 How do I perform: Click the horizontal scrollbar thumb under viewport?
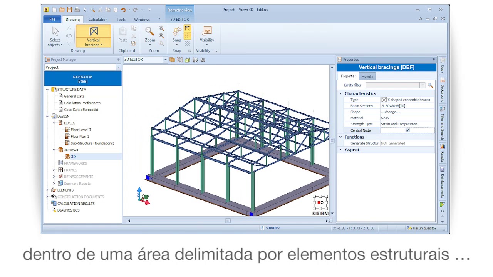(x=228, y=220)
